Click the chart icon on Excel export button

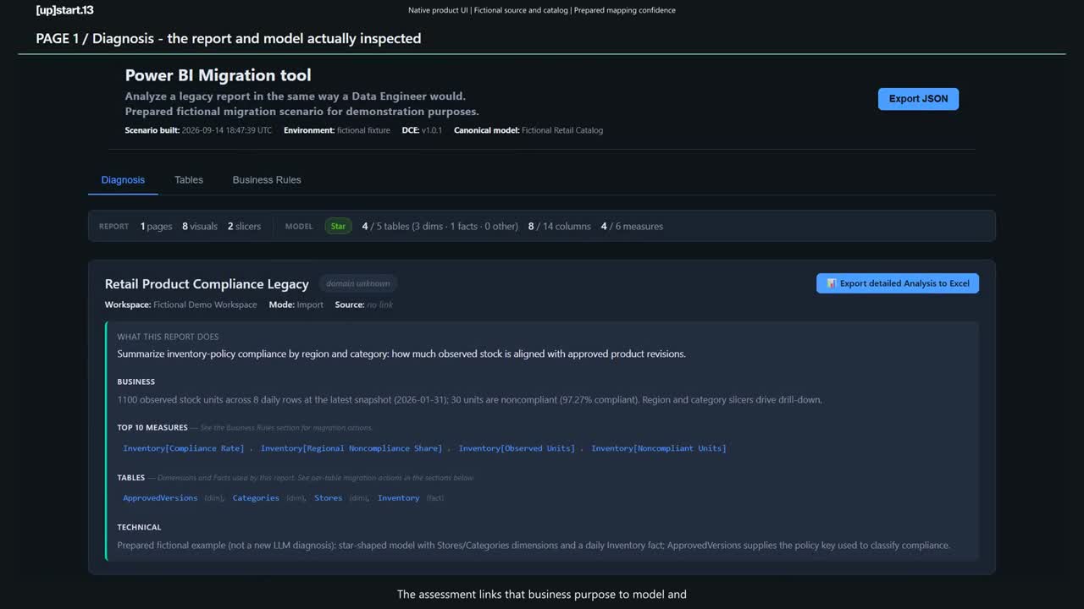[x=832, y=283]
